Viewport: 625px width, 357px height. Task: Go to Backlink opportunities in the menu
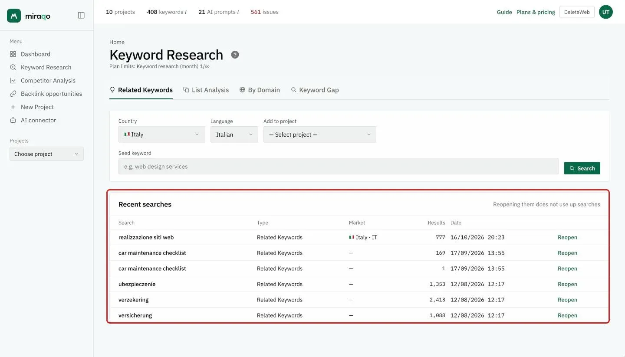click(51, 94)
